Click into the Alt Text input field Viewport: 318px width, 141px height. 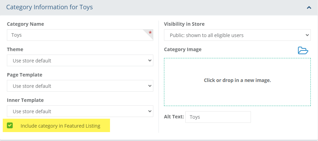pos(218,117)
